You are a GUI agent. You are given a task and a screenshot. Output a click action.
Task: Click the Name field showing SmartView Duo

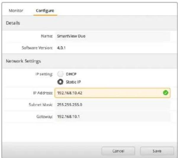(112, 36)
